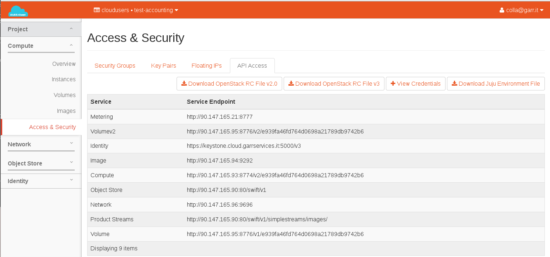Open the Instances page
The width and height of the screenshot is (550, 257).
63,79
